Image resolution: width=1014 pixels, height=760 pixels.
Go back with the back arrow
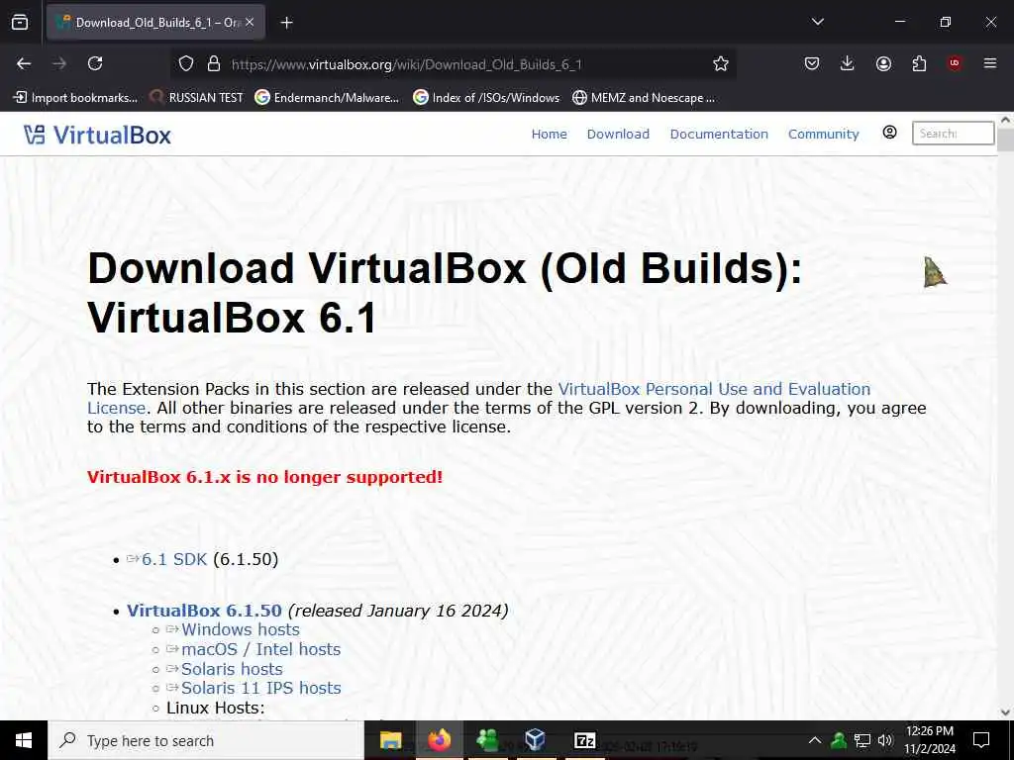click(x=24, y=63)
